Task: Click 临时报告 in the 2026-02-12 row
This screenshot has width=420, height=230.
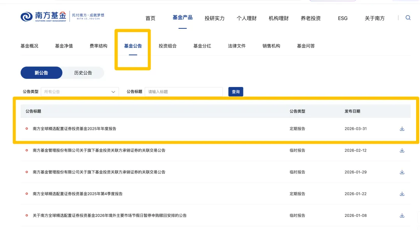Action: 297,150
